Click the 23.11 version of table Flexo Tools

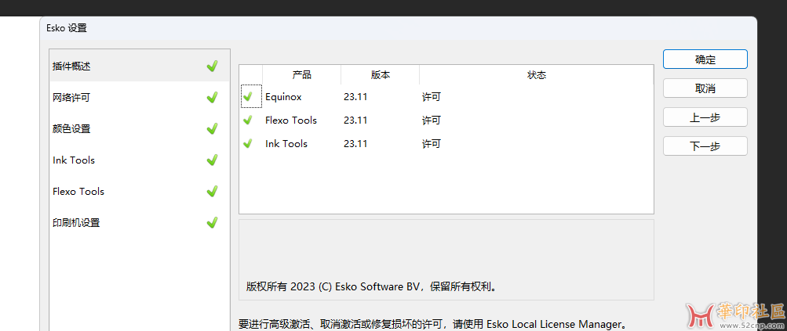click(355, 121)
